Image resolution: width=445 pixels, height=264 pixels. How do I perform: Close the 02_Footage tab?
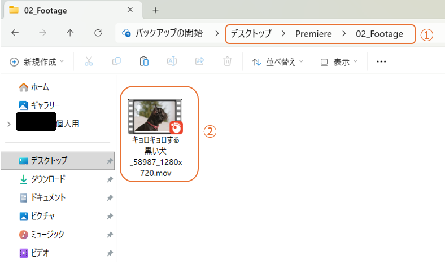point(130,10)
